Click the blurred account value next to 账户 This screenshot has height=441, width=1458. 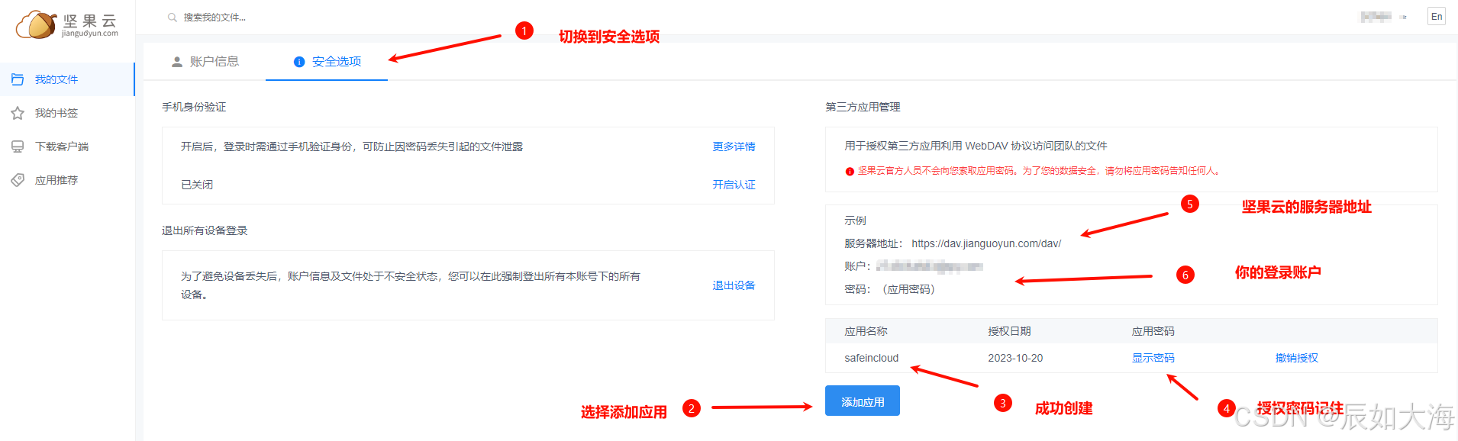[x=929, y=266]
